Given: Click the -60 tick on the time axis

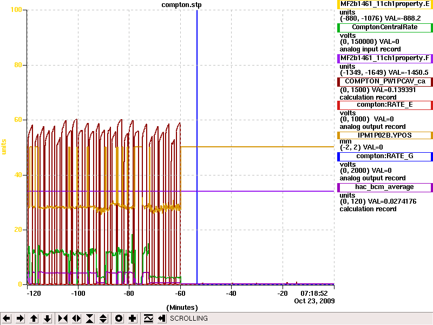Looking at the screenshot, I should pos(180,294).
